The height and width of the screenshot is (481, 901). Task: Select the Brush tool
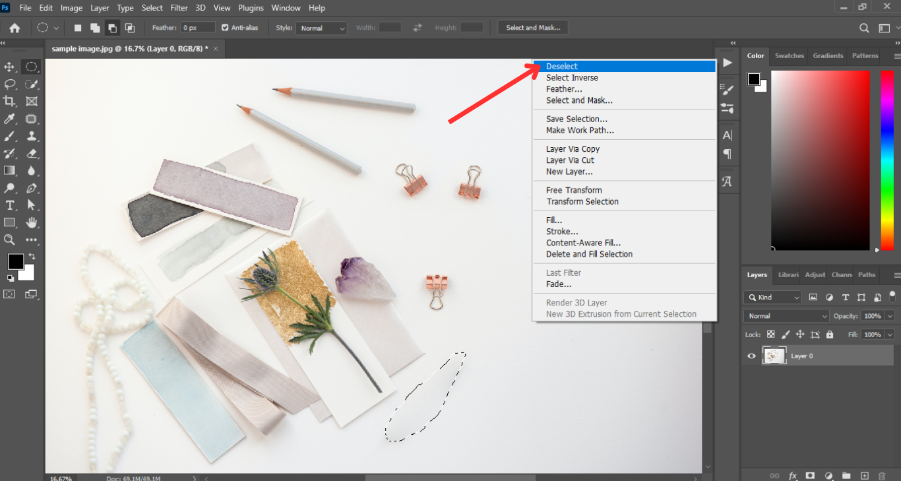pos(10,136)
